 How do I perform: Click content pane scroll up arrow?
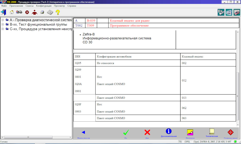[238, 32]
